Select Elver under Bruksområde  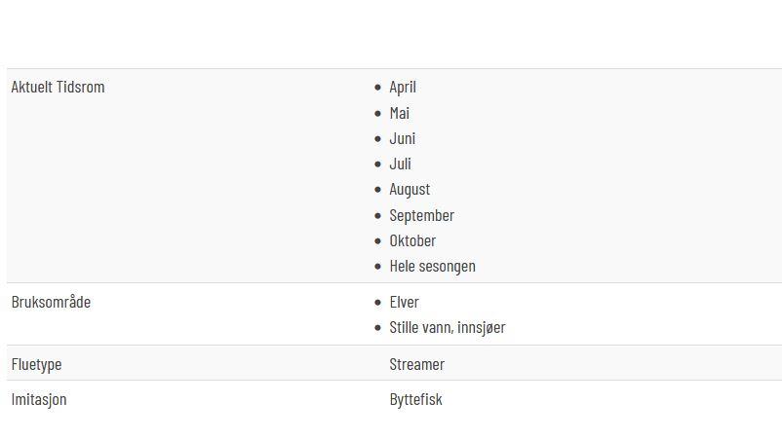pyautogui.click(x=404, y=302)
